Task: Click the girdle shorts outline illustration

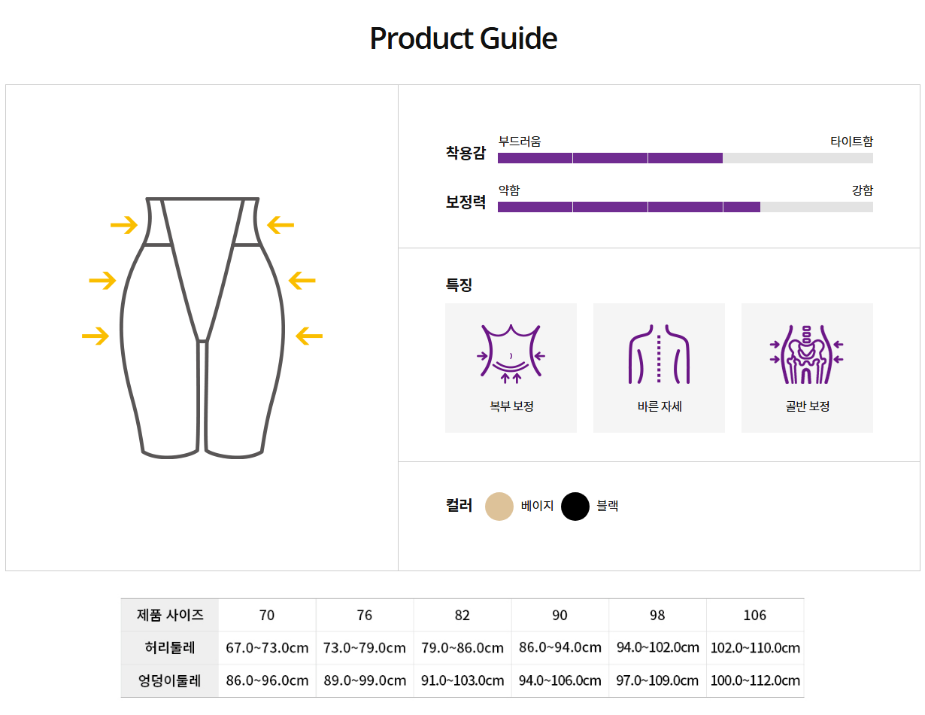Action: coord(202,327)
